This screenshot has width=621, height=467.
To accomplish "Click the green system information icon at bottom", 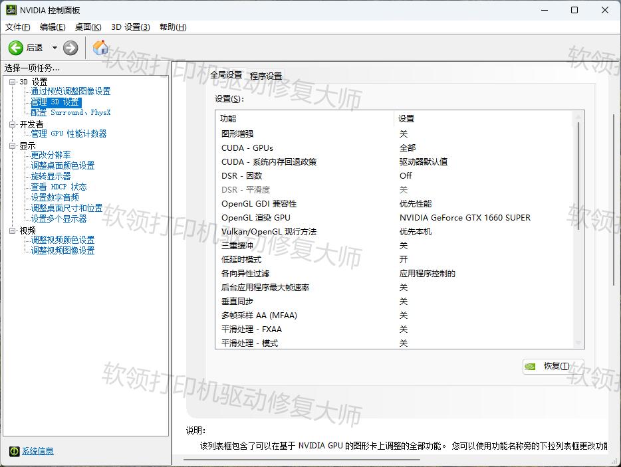I will tap(15, 451).
